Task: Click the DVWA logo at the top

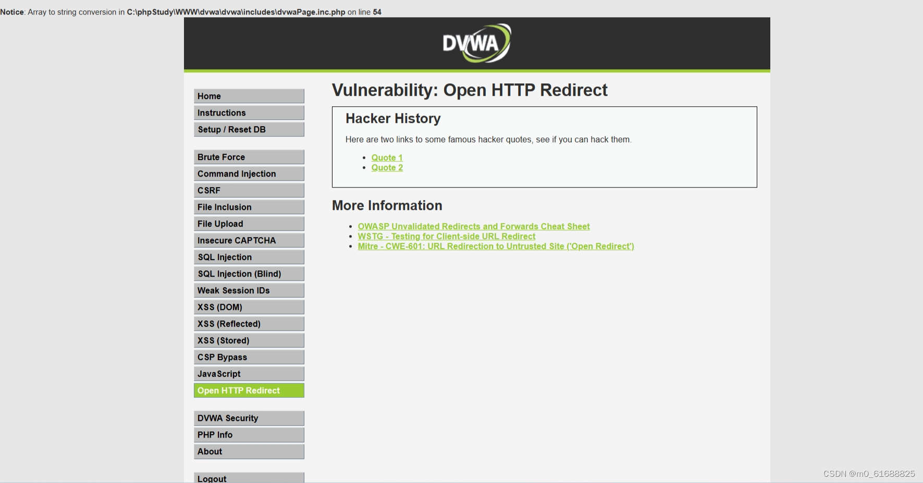Action: click(475, 43)
